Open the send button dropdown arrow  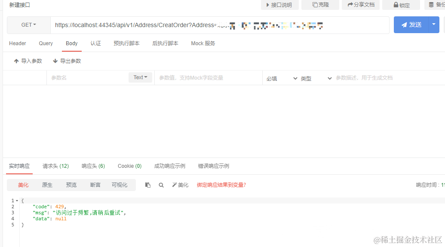pos(434,25)
